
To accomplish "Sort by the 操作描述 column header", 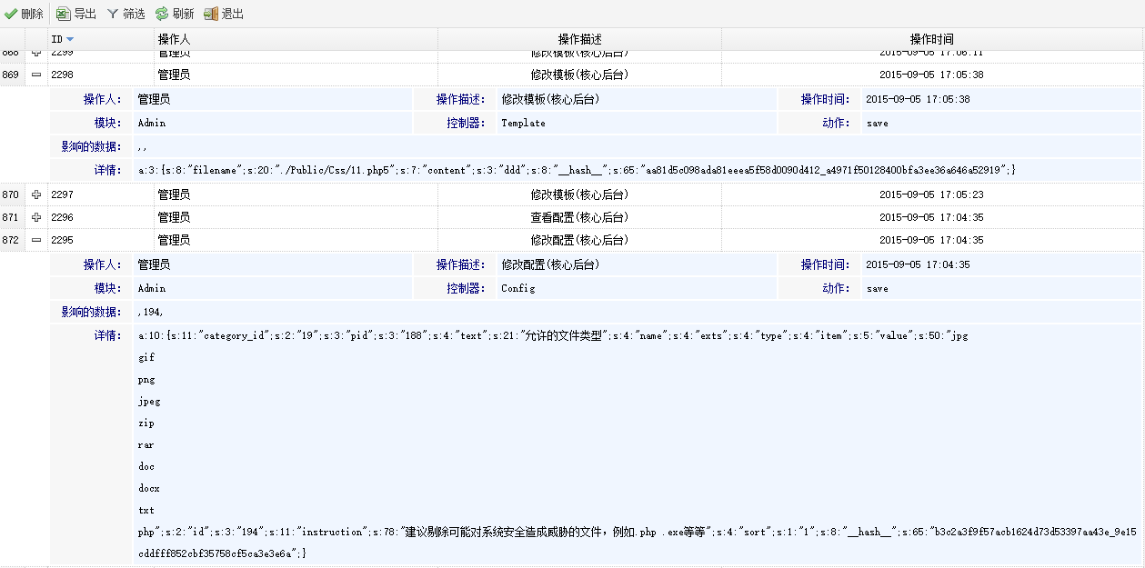I will click(579, 39).
